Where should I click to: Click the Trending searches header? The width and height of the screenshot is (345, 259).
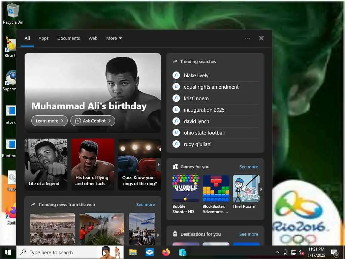pyautogui.click(x=198, y=62)
